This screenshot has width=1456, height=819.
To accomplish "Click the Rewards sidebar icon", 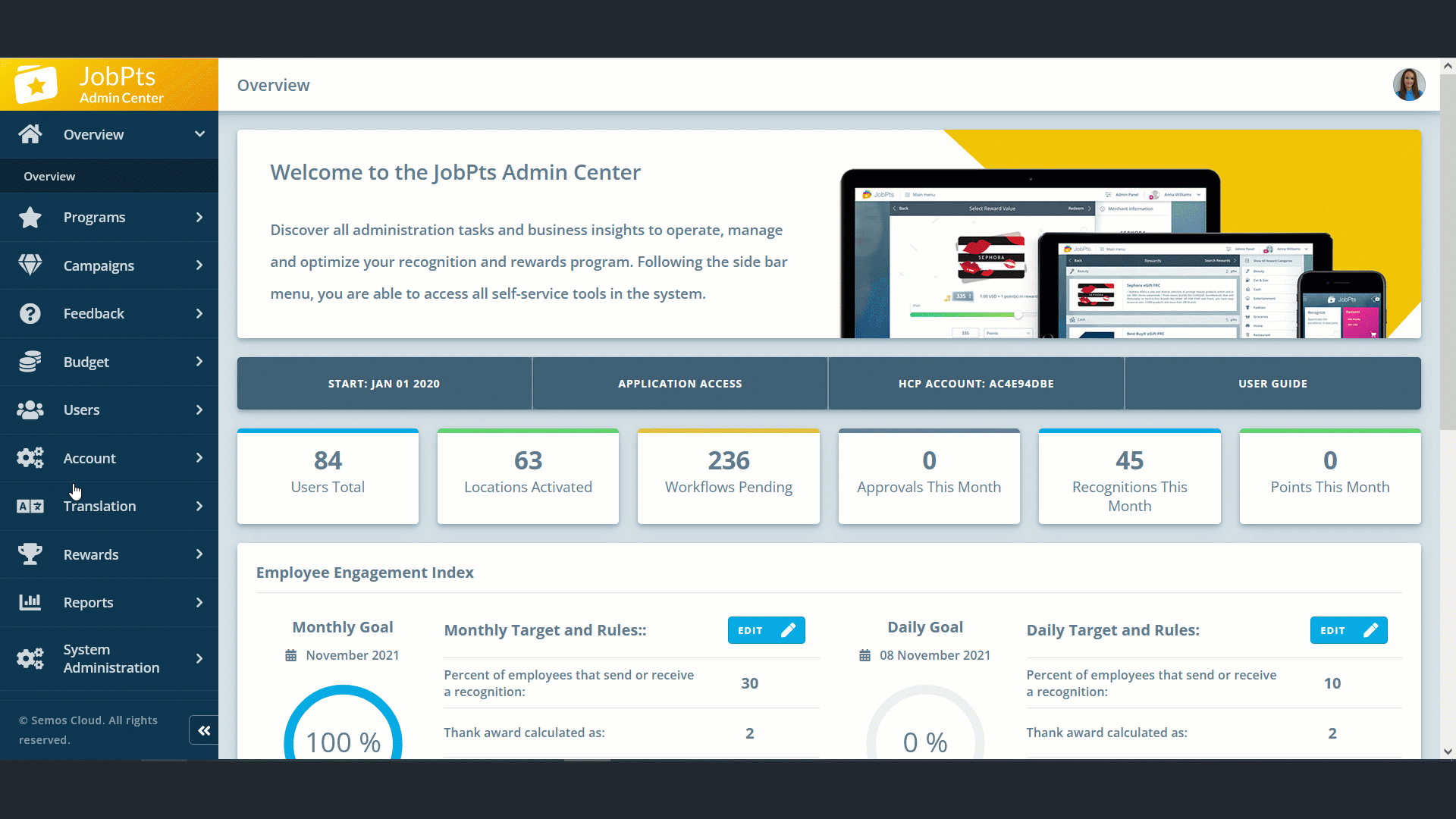I will [29, 554].
